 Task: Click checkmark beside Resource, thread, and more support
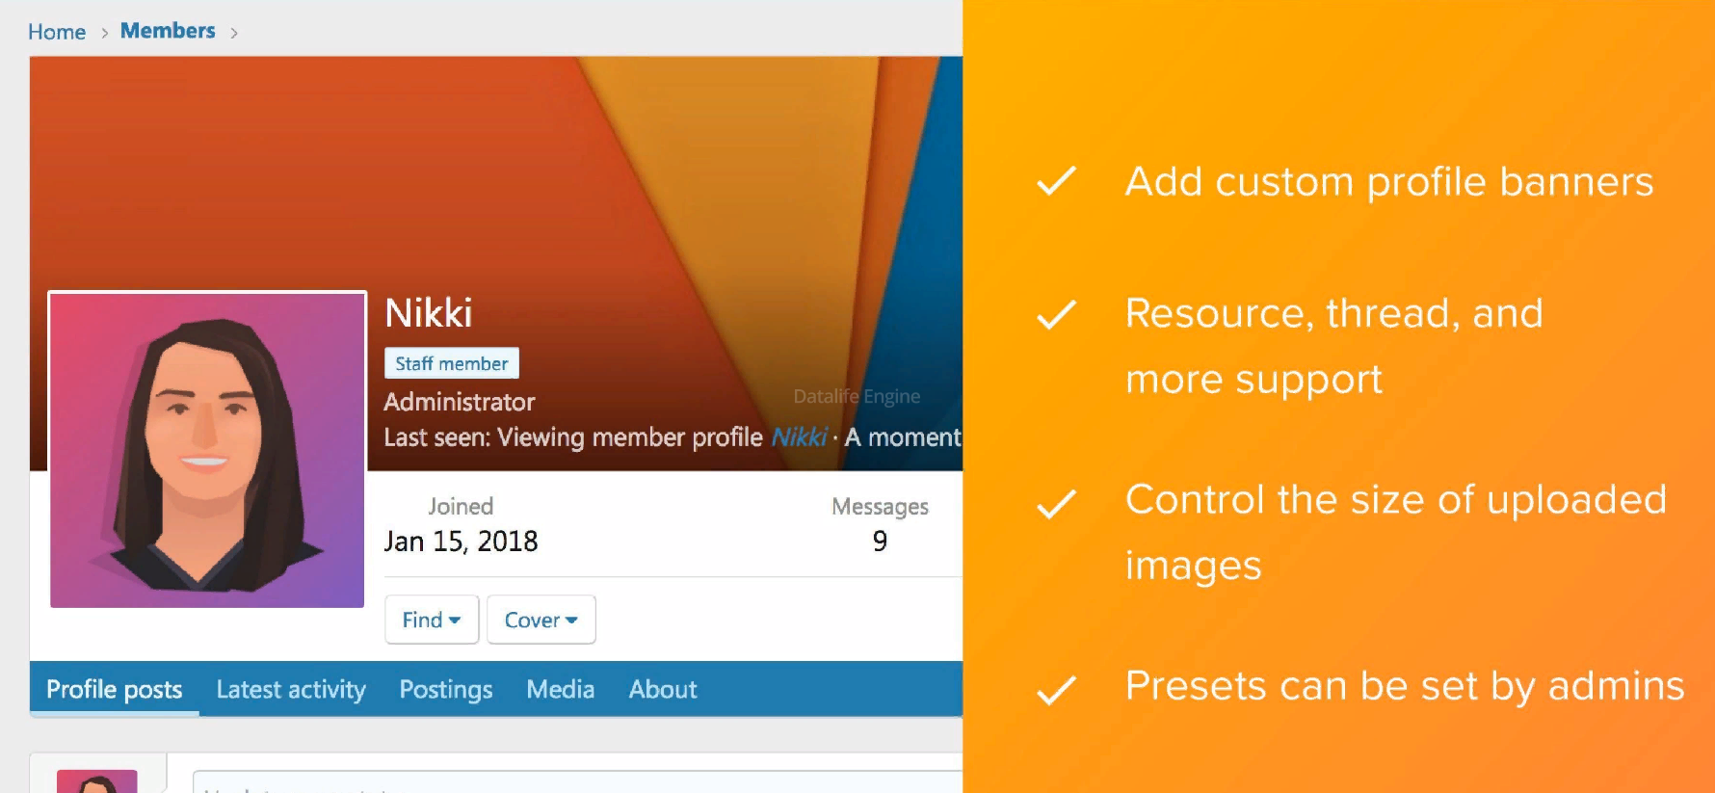pyautogui.click(x=1056, y=314)
